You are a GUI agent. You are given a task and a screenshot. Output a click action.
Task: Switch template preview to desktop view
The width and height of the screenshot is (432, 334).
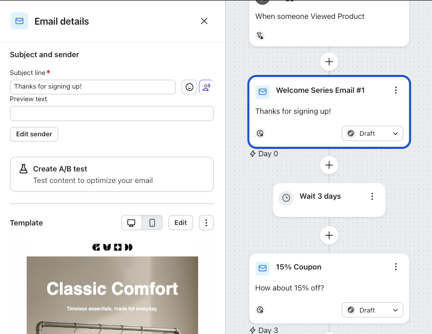(131, 222)
